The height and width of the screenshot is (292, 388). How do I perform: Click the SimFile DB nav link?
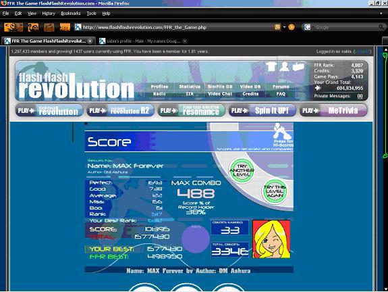[x=220, y=87]
